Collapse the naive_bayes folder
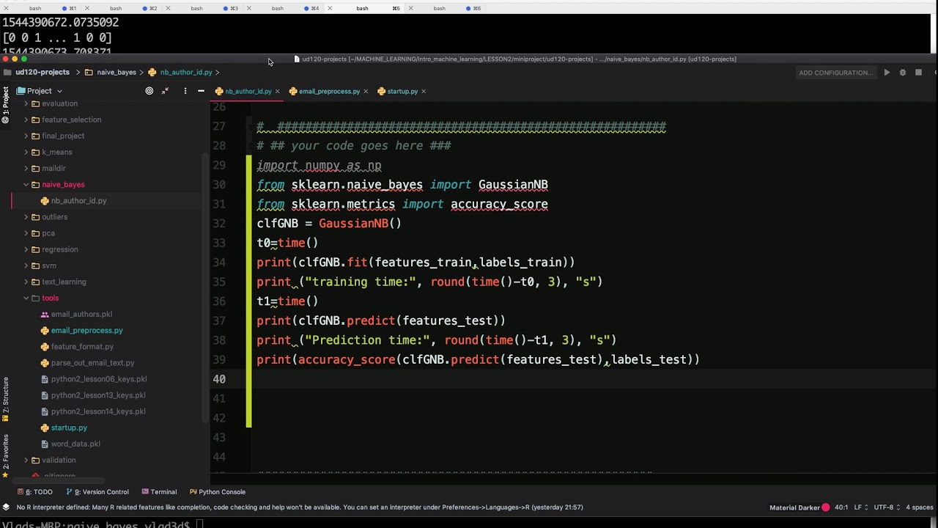This screenshot has width=938, height=528. 26,184
